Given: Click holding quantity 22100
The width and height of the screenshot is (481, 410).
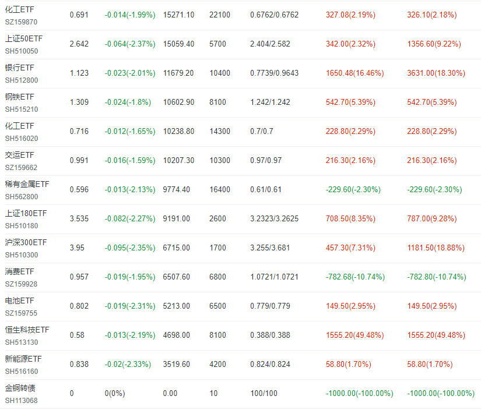Looking at the screenshot, I should [x=220, y=15].
